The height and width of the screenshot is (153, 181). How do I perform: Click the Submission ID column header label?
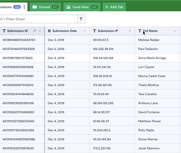coord(18,31)
